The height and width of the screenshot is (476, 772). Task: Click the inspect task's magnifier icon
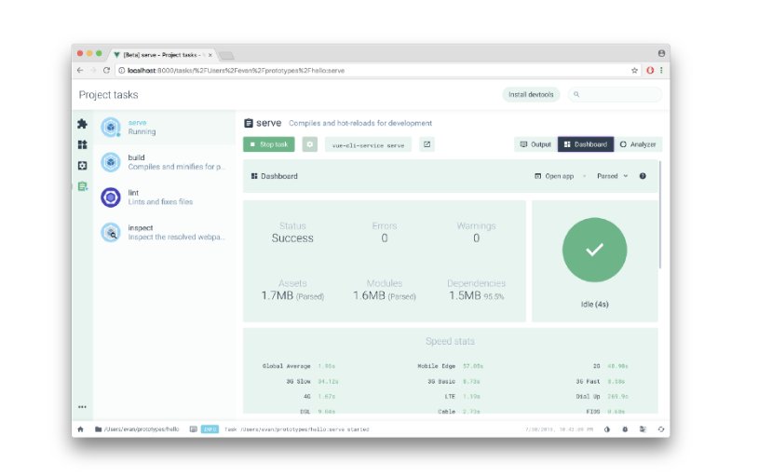111,232
